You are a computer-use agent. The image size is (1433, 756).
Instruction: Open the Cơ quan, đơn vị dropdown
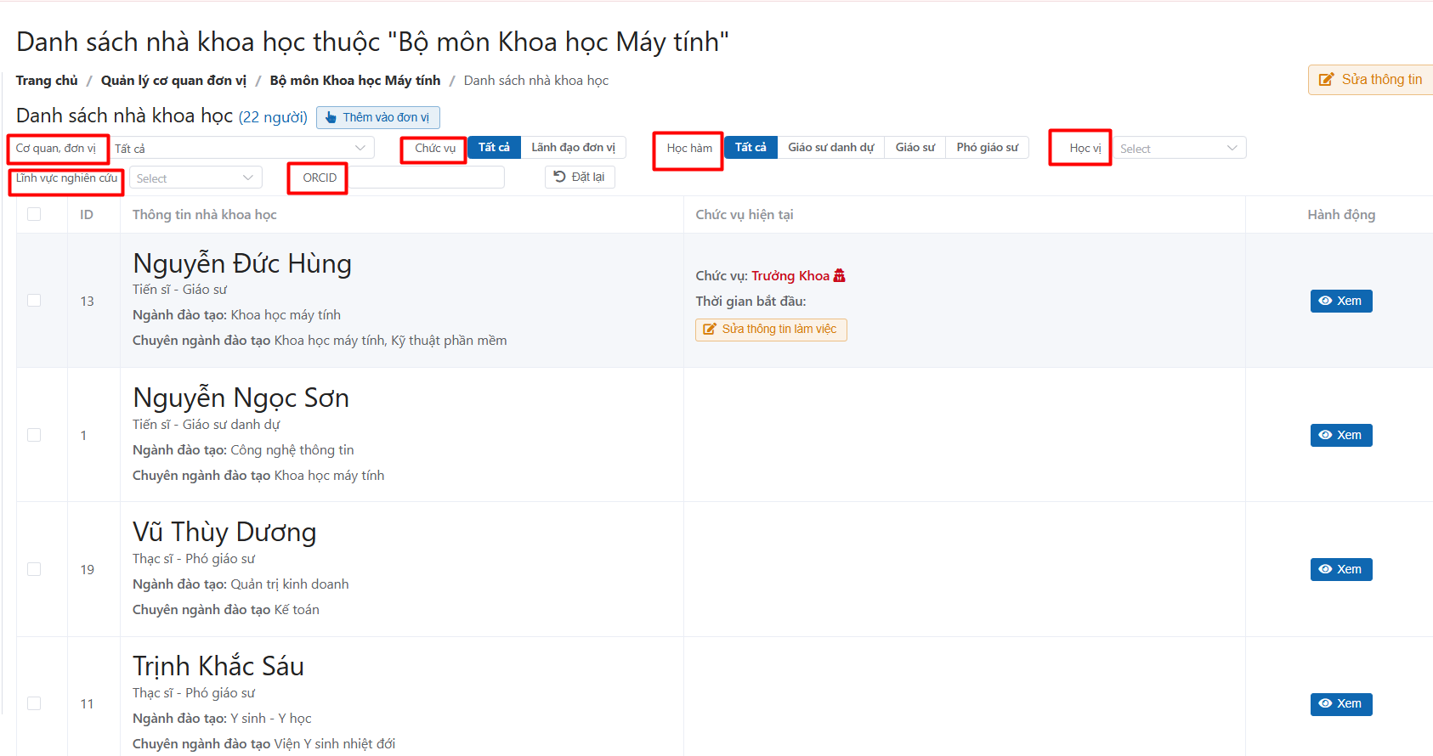(242, 149)
